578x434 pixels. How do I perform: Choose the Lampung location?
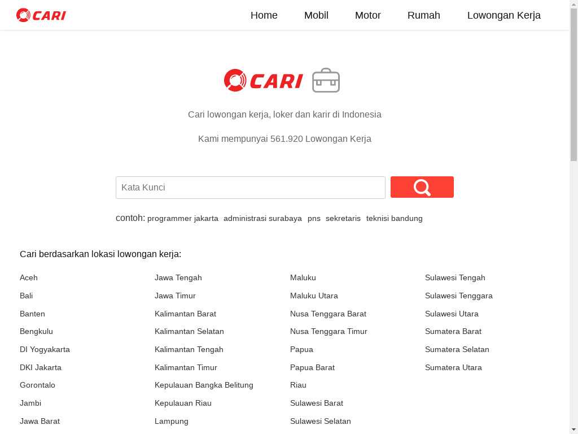172,422
